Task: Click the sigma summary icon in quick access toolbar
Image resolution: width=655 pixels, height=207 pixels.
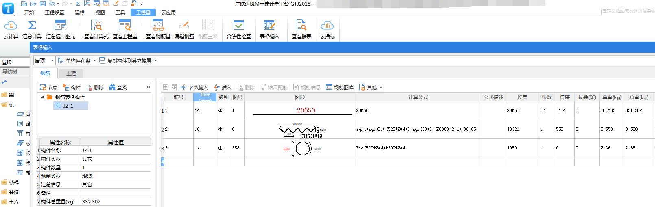Action: pyautogui.click(x=78, y=4)
